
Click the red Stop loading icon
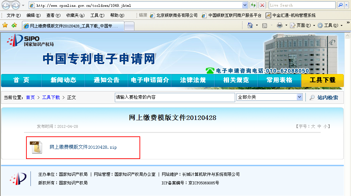pyautogui.click(x=262, y=5)
